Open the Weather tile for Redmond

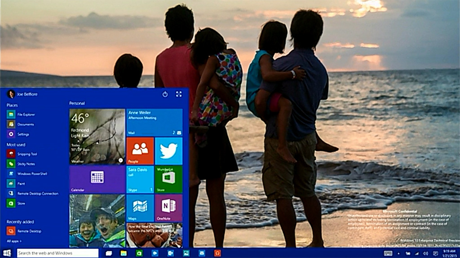pos(97,137)
